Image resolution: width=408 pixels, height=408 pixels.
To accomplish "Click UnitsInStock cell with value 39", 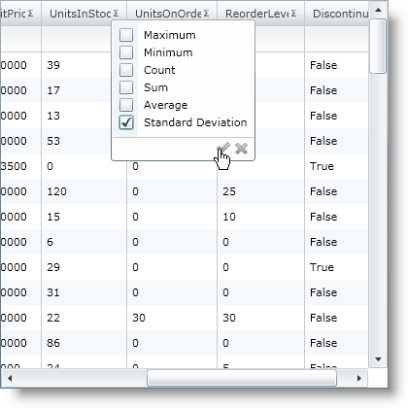I will click(x=84, y=65).
